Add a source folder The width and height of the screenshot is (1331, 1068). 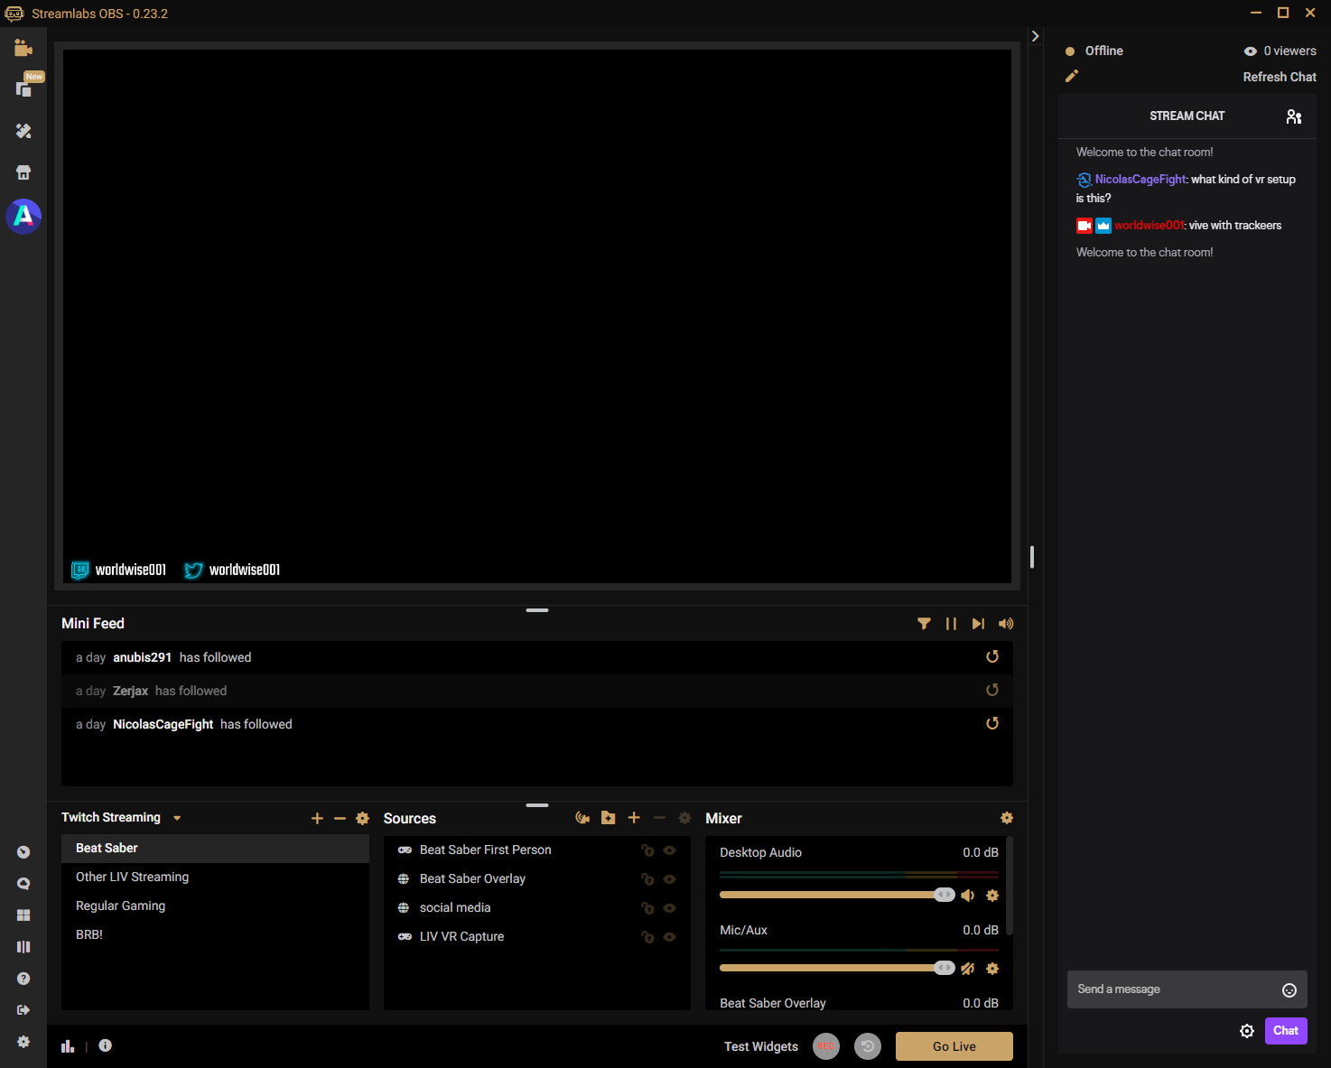click(x=609, y=818)
